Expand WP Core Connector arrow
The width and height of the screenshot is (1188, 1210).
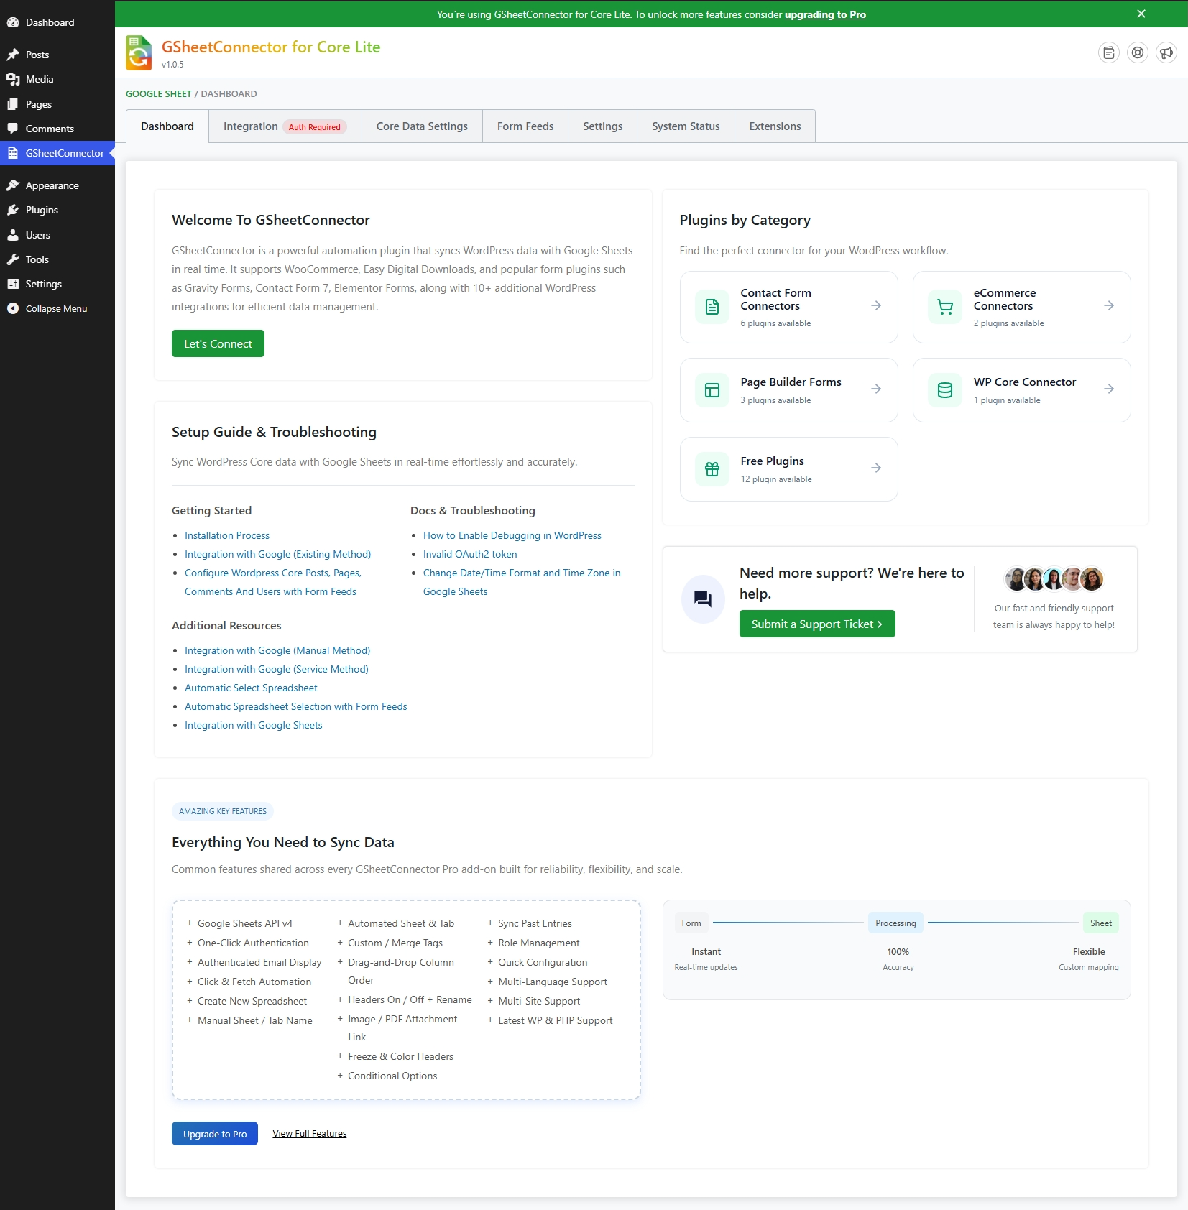(1109, 389)
